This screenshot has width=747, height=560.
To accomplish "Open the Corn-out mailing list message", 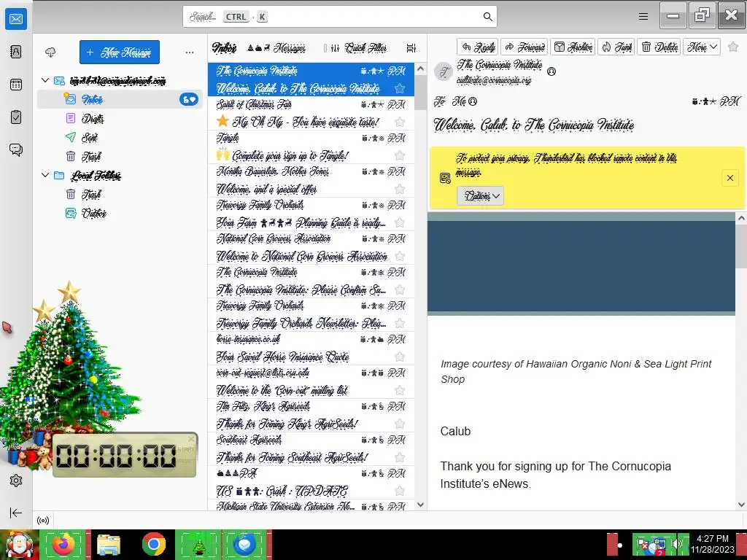I will click(311, 381).
